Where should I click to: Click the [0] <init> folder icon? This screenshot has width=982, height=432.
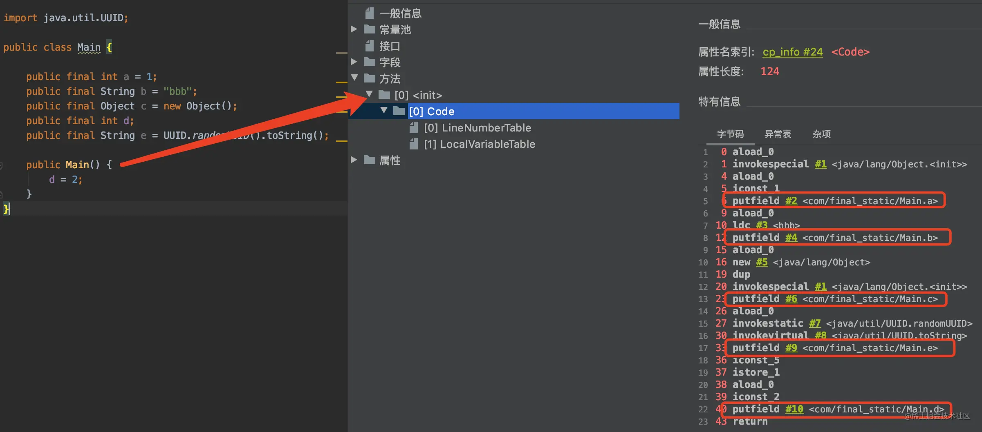click(x=384, y=95)
